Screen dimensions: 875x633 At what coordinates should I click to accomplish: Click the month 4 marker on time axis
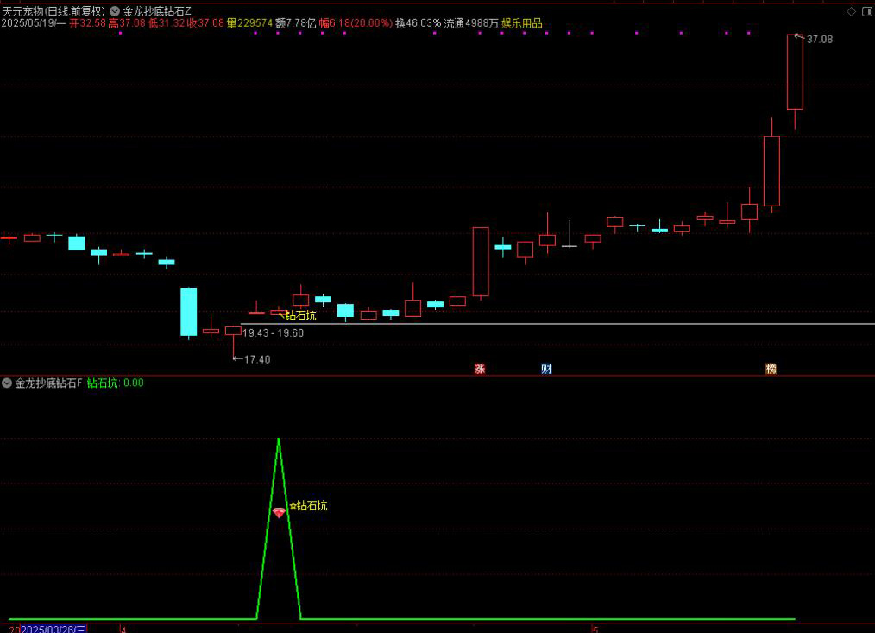(x=123, y=630)
